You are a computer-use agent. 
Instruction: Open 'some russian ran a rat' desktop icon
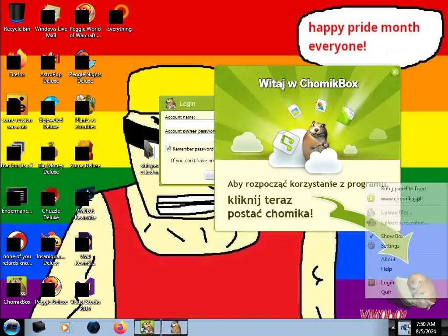[x=17, y=112]
